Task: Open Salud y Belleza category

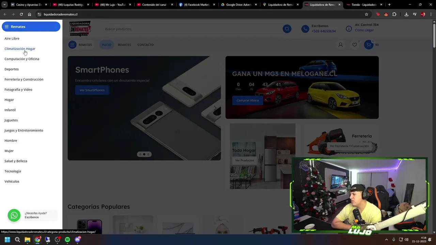Action: pos(16,161)
